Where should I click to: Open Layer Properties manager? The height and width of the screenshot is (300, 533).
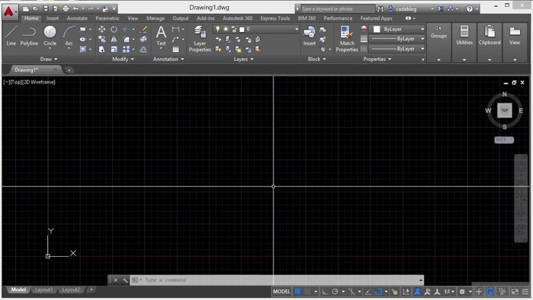click(x=200, y=39)
